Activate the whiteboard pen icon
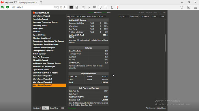The width and height of the screenshot is (199, 111). (x=112, y=7)
